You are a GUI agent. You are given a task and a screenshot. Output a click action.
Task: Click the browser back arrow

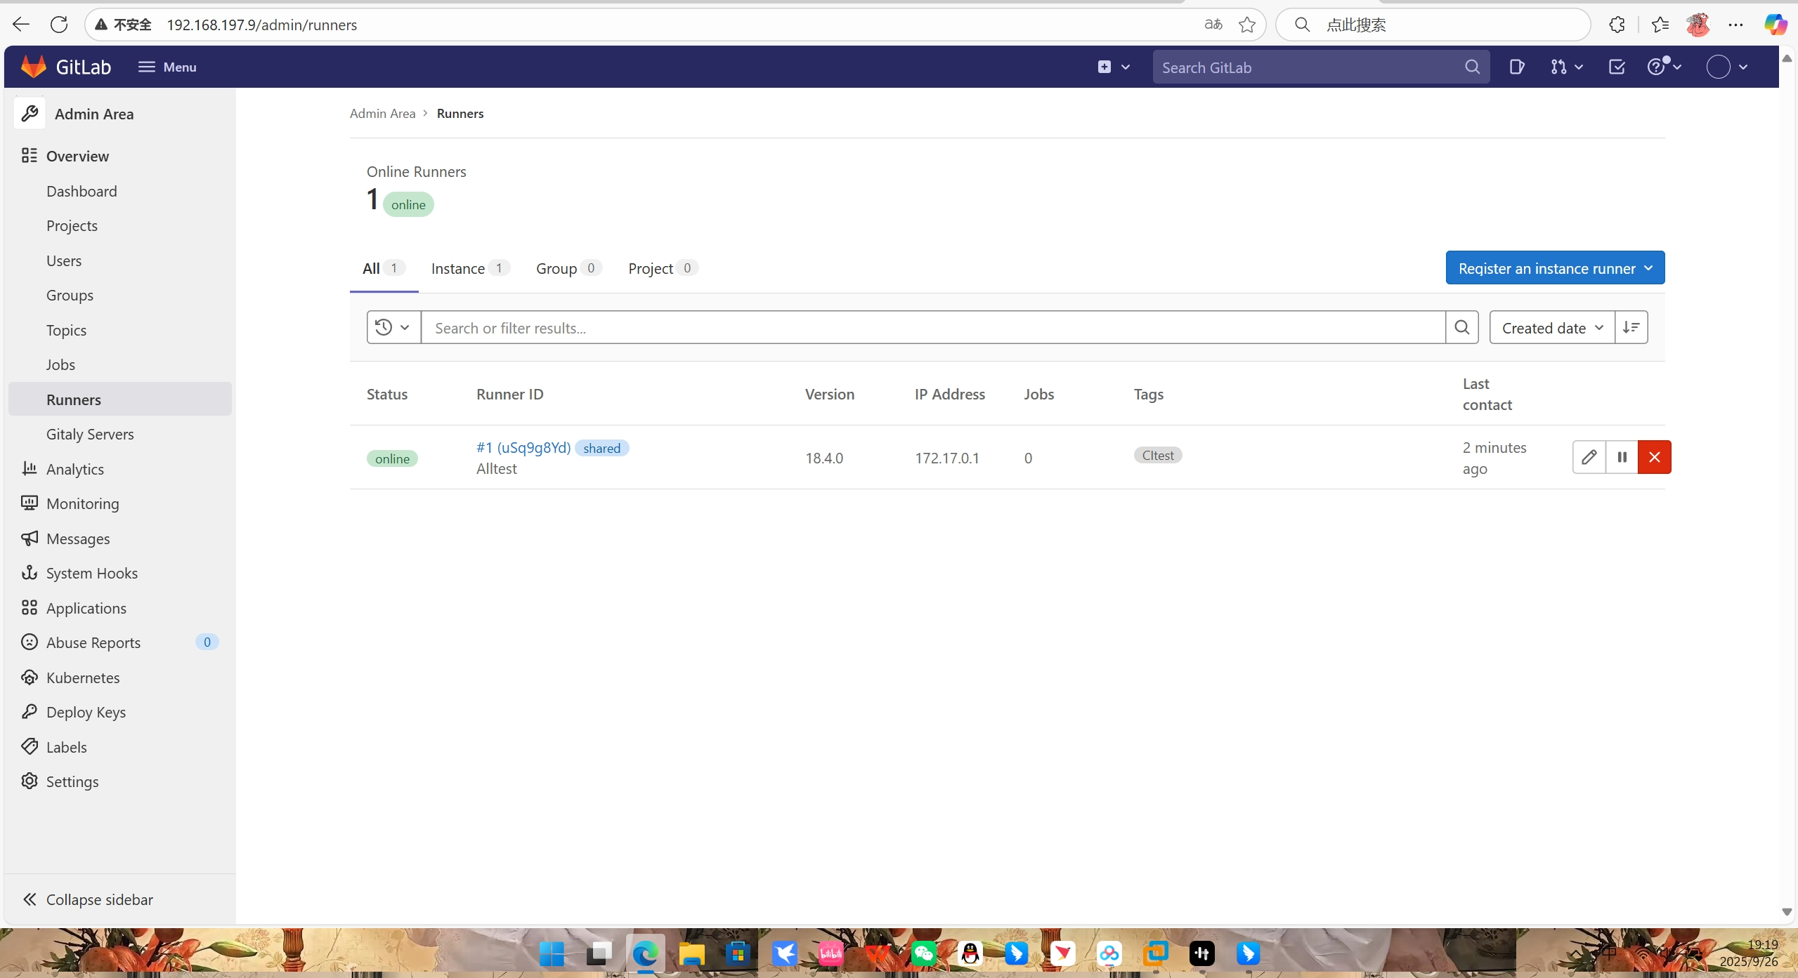21,25
